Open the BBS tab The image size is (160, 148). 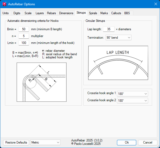click(127, 13)
